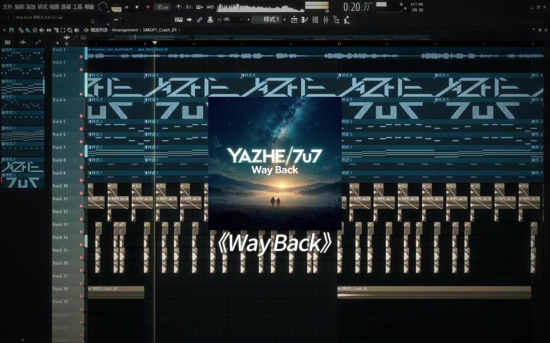Click the tempo tapper icon
Screen dimensions: 550x343
(347, 20)
